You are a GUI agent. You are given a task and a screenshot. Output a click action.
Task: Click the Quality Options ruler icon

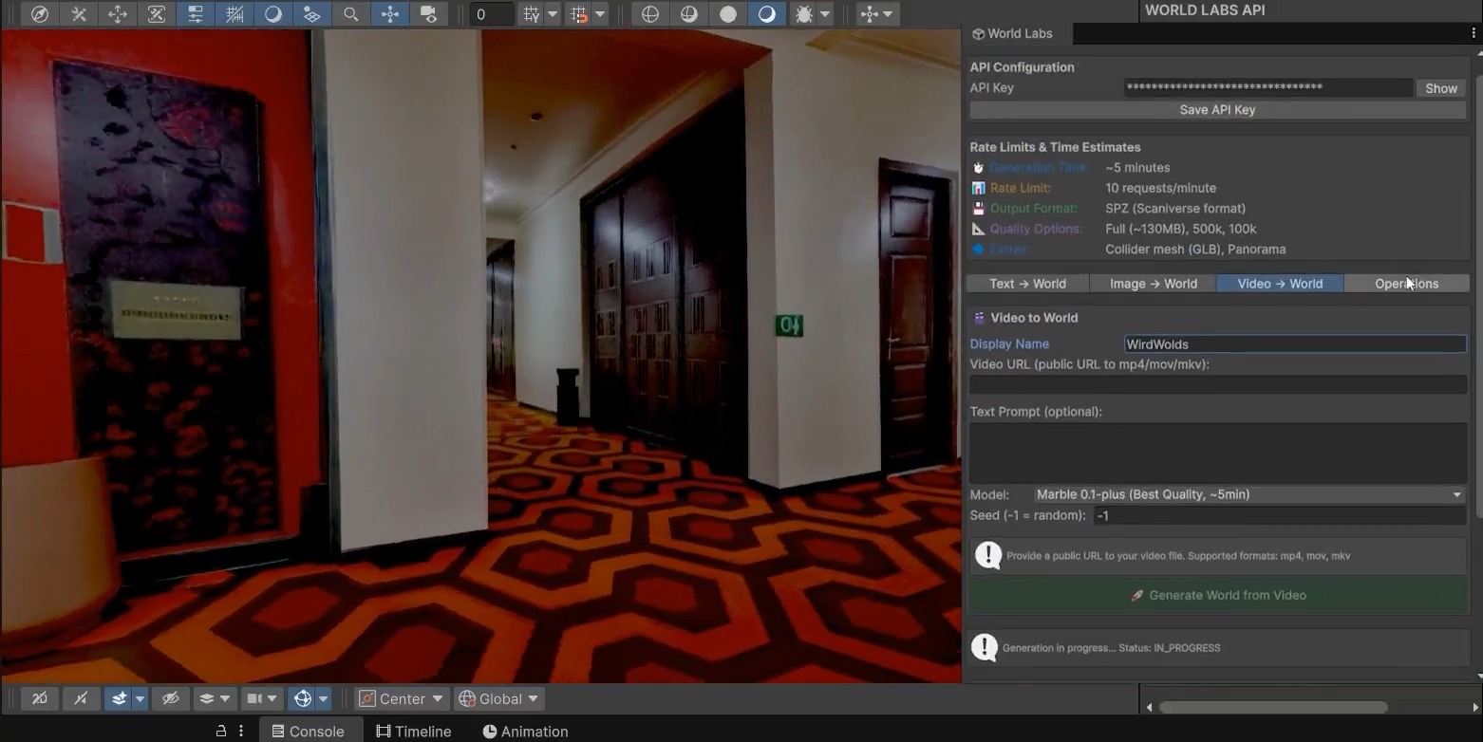(x=979, y=229)
